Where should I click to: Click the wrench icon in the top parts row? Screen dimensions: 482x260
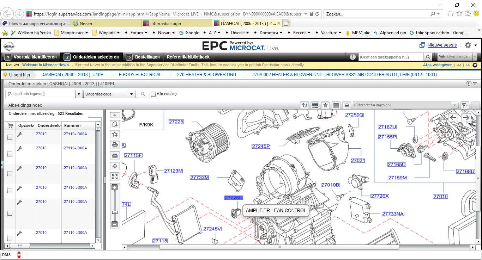pos(20,134)
